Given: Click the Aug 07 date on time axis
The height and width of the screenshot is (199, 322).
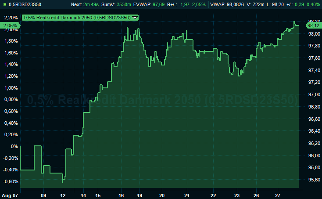Looking at the screenshot, I should [x=10, y=195].
